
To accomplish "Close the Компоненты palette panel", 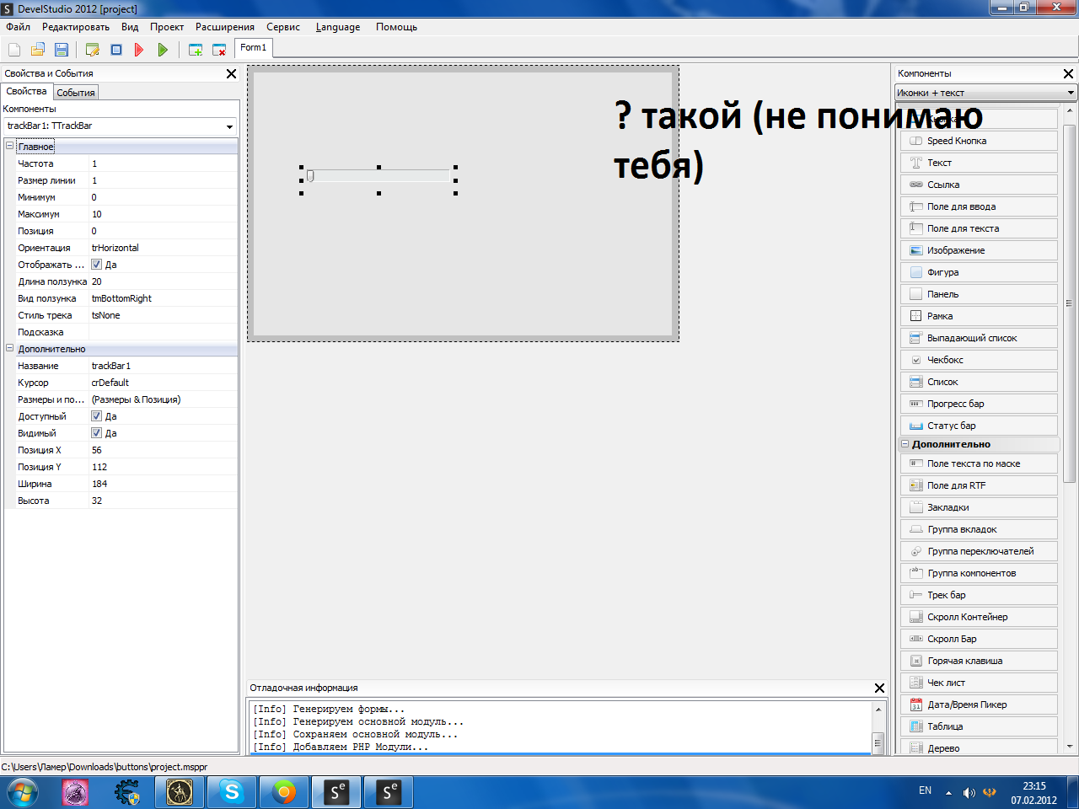I will click(1069, 74).
